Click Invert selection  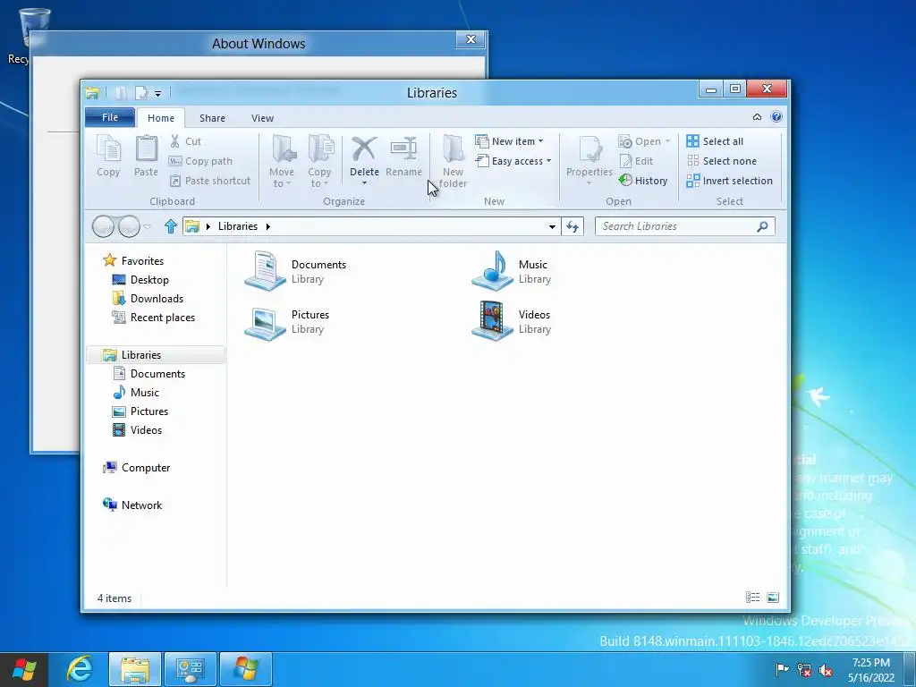click(730, 181)
